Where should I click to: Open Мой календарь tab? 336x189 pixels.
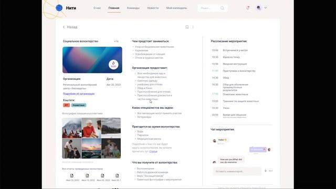tap(176, 8)
